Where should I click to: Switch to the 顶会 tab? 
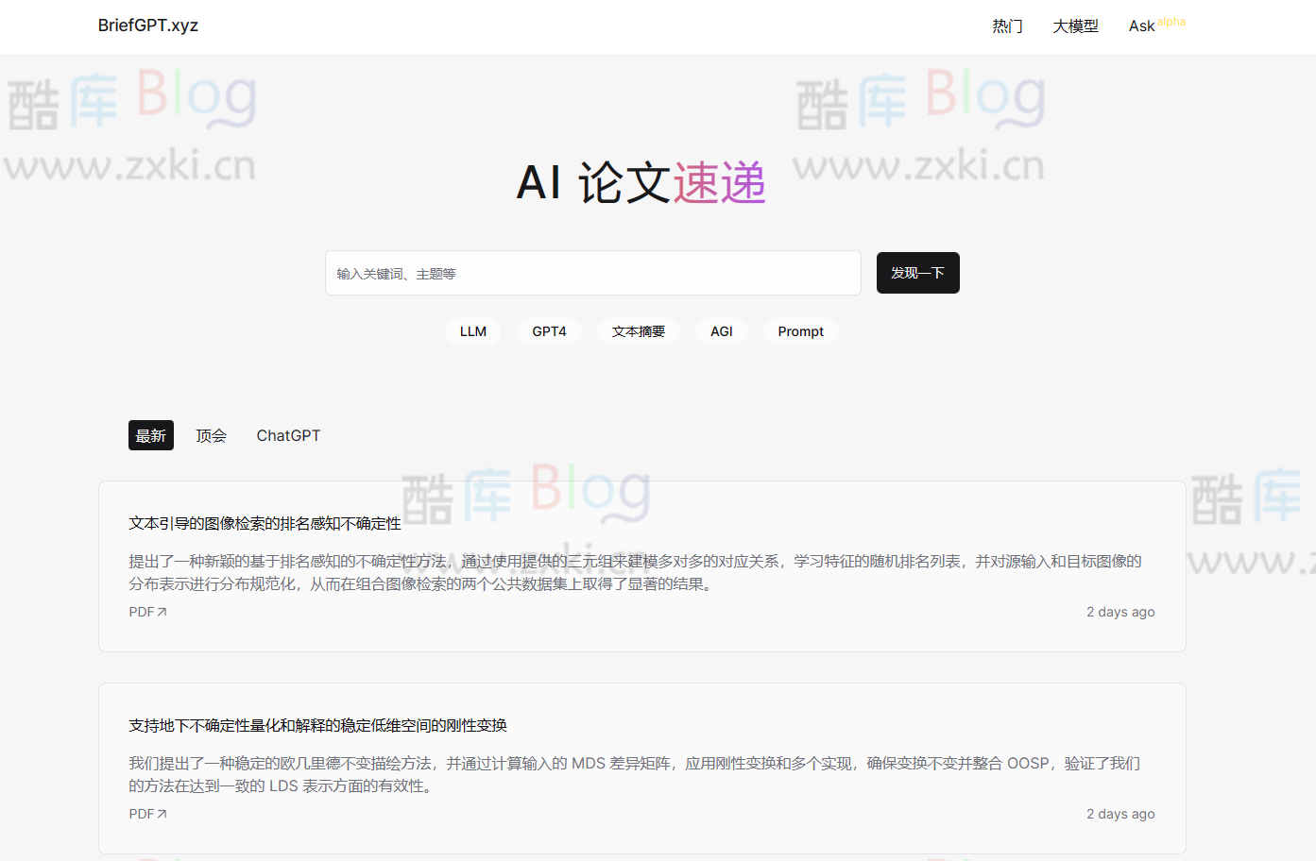(211, 435)
